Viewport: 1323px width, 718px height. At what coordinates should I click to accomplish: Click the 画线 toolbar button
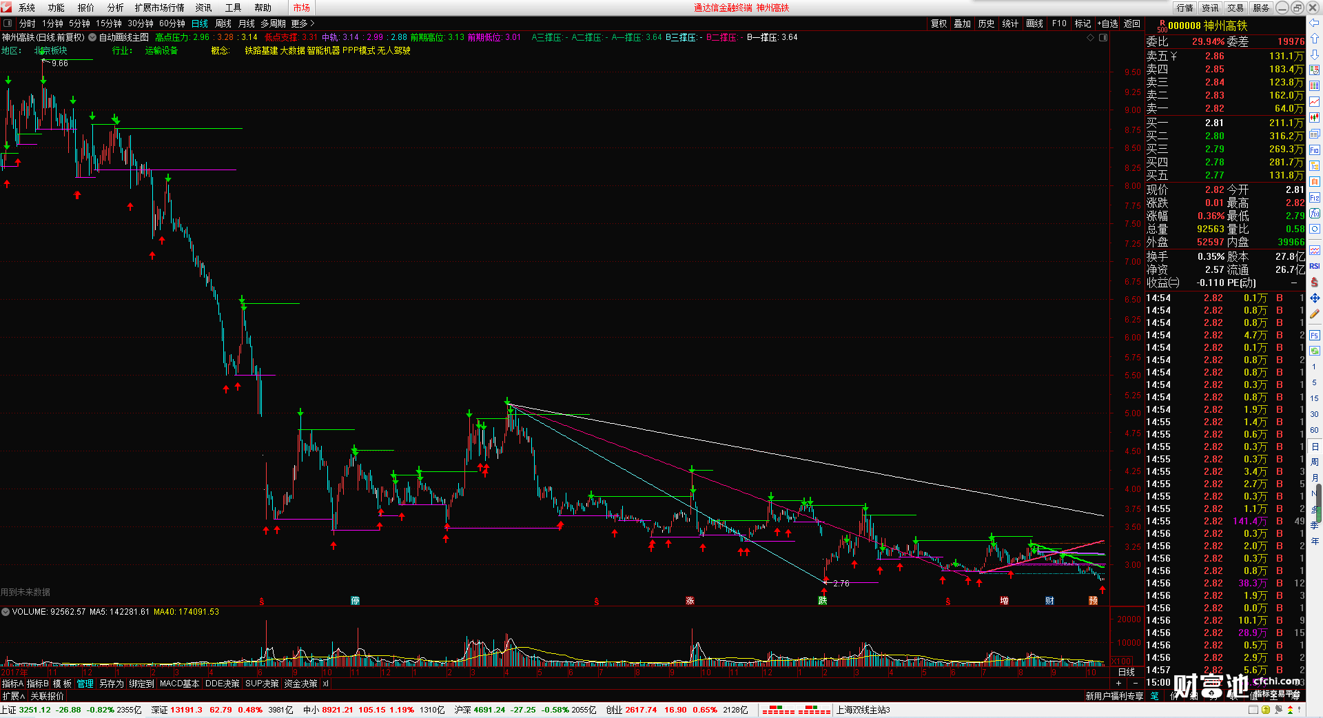pyautogui.click(x=1034, y=23)
